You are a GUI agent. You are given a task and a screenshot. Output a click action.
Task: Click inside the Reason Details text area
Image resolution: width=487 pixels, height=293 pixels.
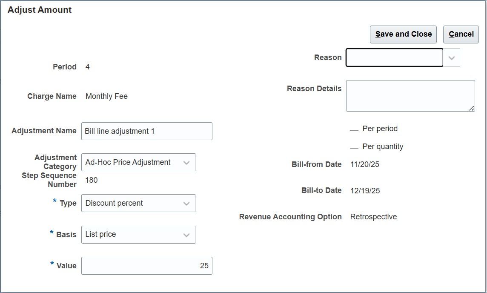coord(410,95)
